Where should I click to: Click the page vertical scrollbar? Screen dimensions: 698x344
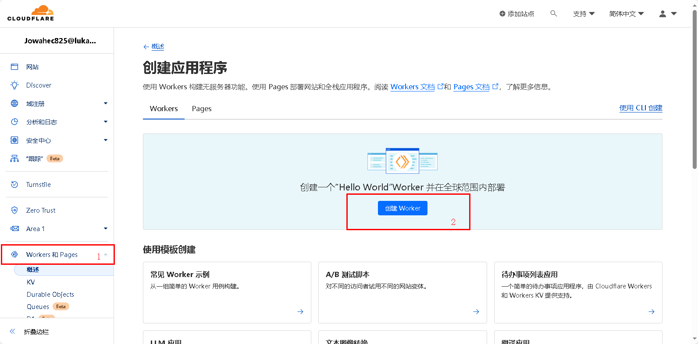(695, 90)
